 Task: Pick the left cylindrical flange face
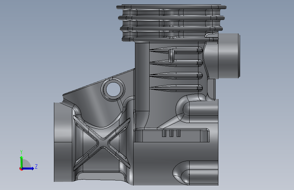click(63, 142)
